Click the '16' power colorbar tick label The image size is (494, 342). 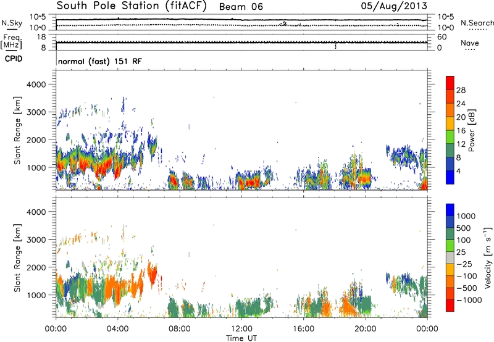pyautogui.click(x=461, y=131)
